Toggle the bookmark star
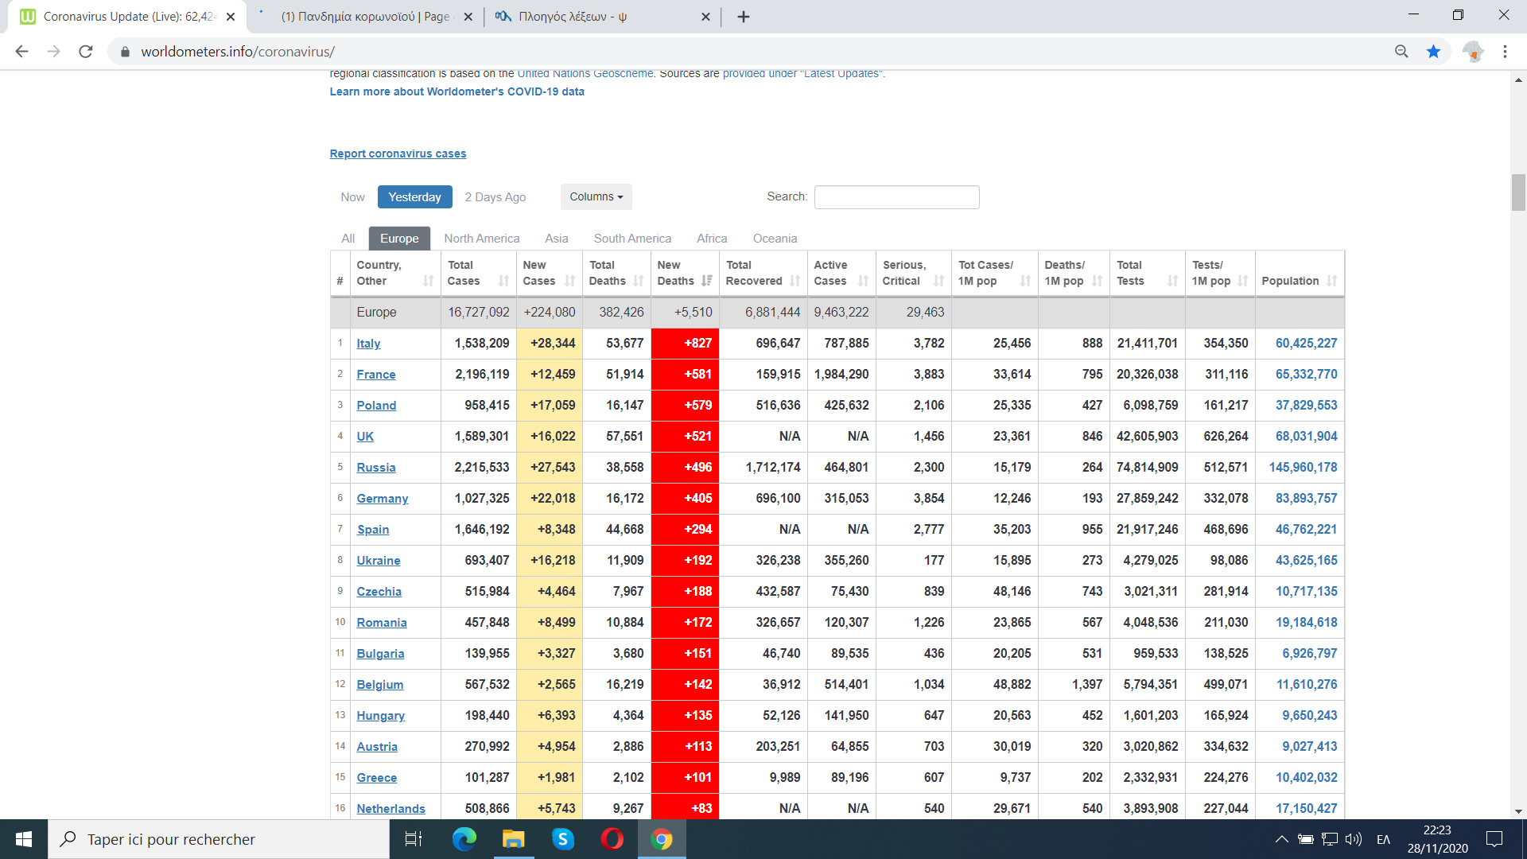Viewport: 1527px width, 859px height. pyautogui.click(x=1433, y=52)
